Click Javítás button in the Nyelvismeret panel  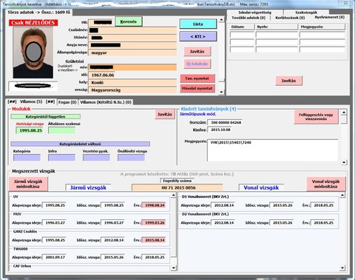pyautogui.click(x=288, y=81)
